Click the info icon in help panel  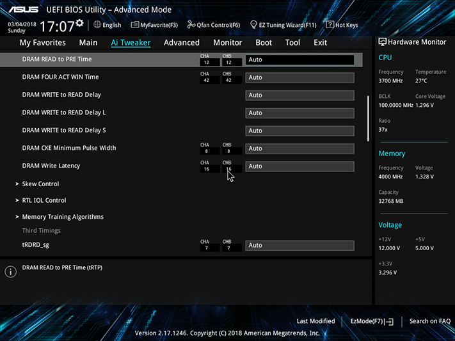point(11,272)
